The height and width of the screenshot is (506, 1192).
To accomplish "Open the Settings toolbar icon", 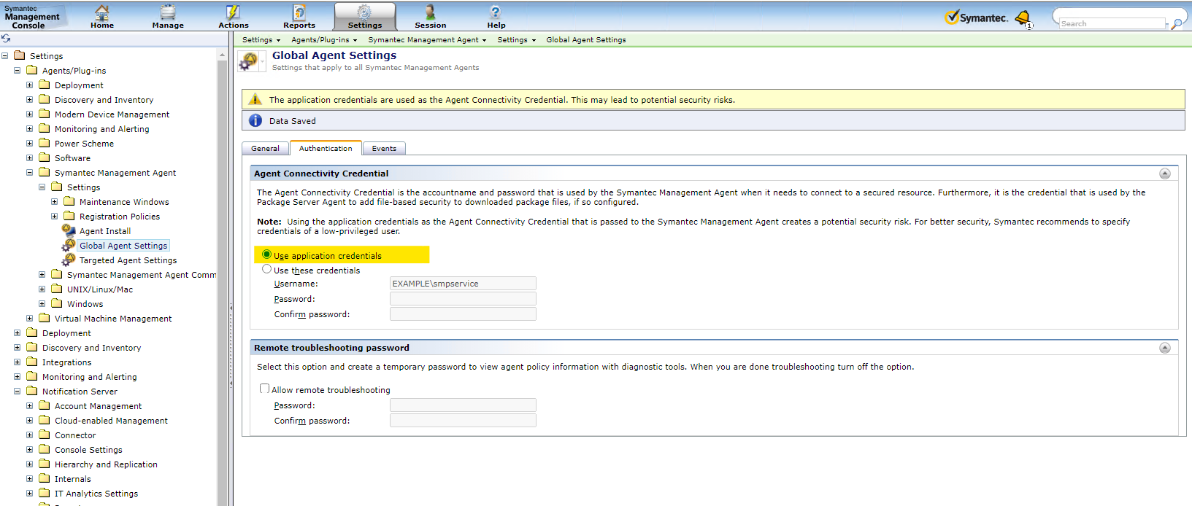I will pos(365,16).
